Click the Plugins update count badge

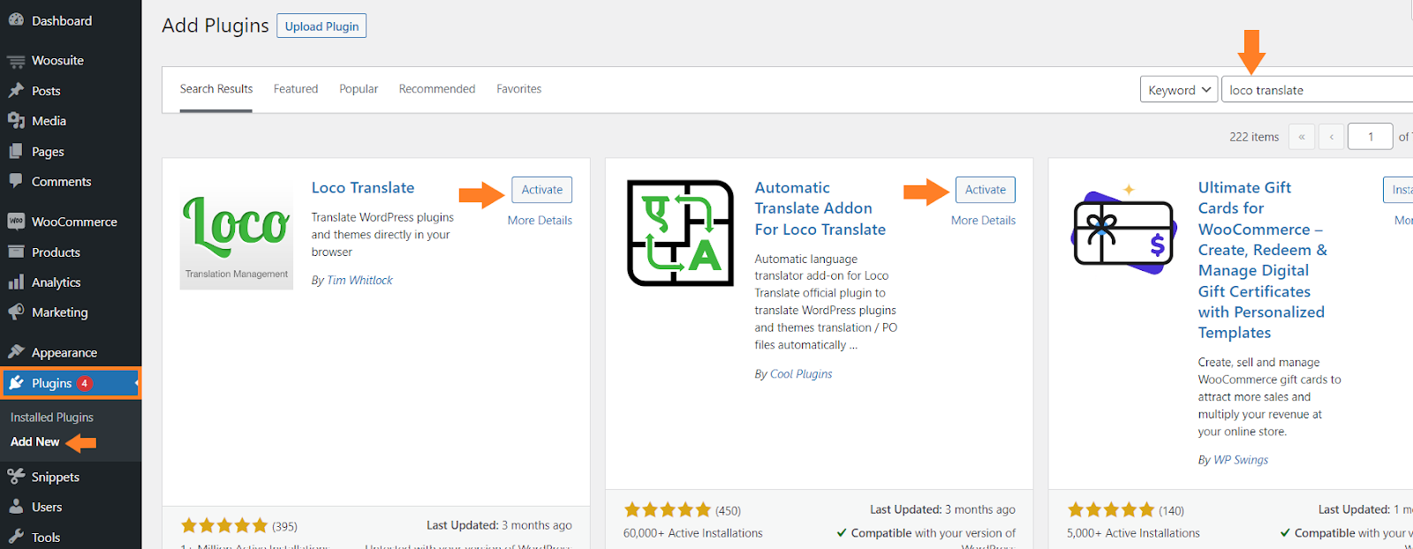(85, 383)
